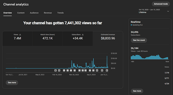173x95 pixels.
Task: Click the Now chart label
Action: tap(167, 62)
